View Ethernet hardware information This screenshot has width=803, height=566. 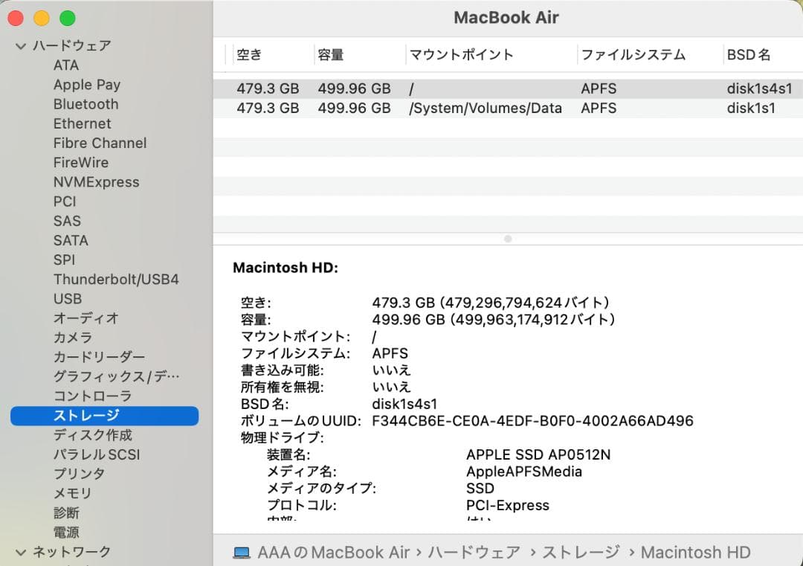pyautogui.click(x=82, y=123)
